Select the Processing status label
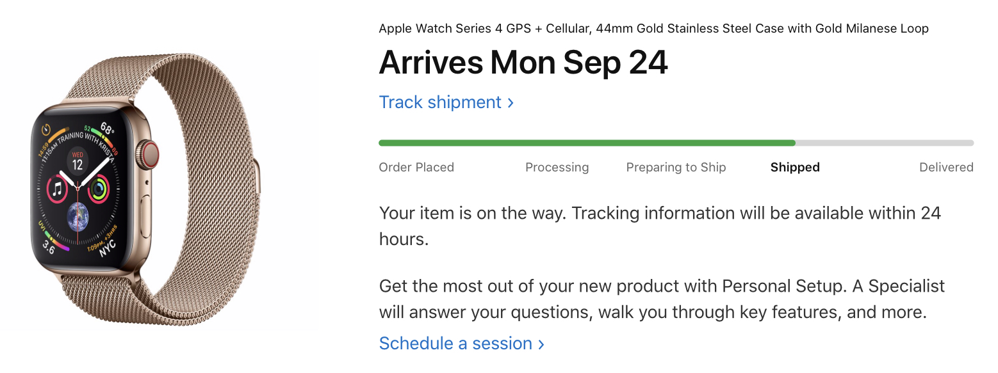 click(557, 168)
